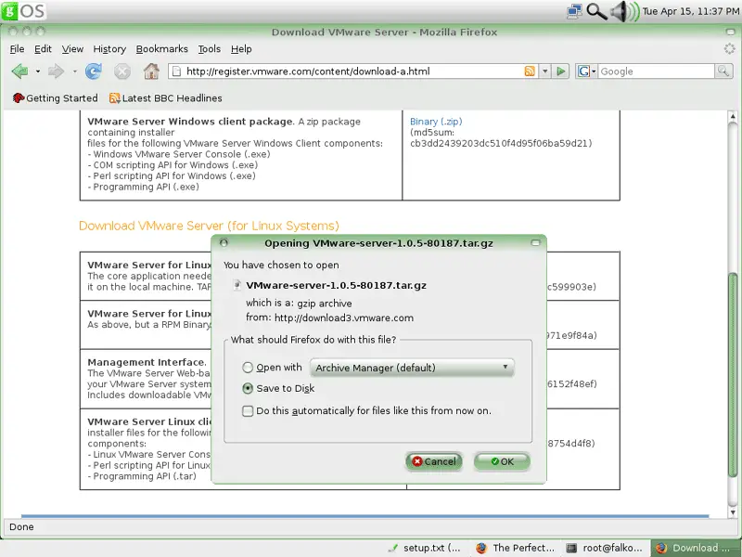
Task: Click the 'Done' status bar text
Action: [x=21, y=526]
